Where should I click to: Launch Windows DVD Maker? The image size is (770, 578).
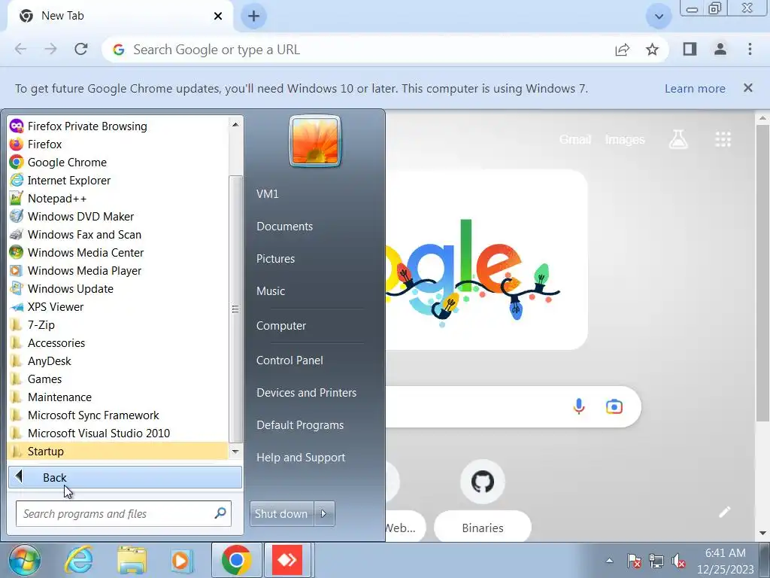tap(118, 217)
